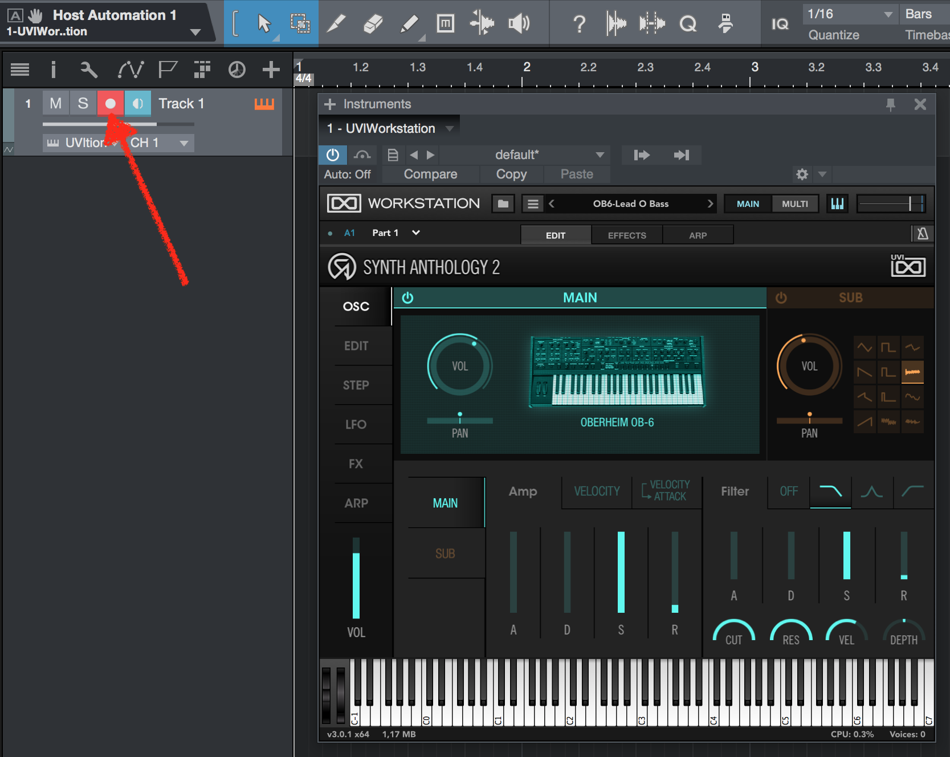
Task: Switch to the MULTI tab in UVI Workstation
Action: coord(794,204)
